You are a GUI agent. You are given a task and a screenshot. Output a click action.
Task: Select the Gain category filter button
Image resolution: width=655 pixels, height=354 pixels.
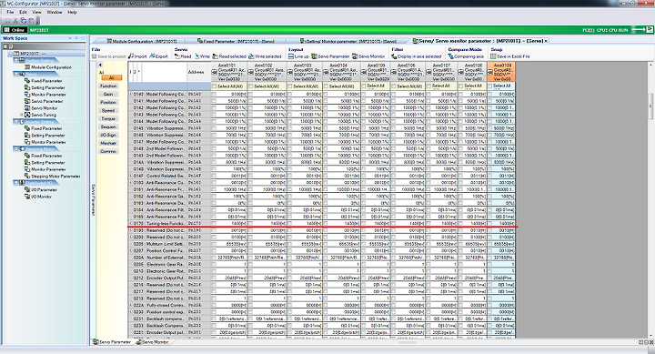108,95
